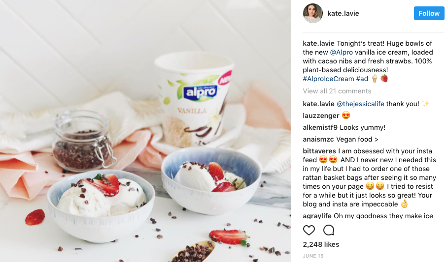The width and height of the screenshot is (447, 262).
Task: Open the comment speech bubble icon
Action: [x=329, y=230]
